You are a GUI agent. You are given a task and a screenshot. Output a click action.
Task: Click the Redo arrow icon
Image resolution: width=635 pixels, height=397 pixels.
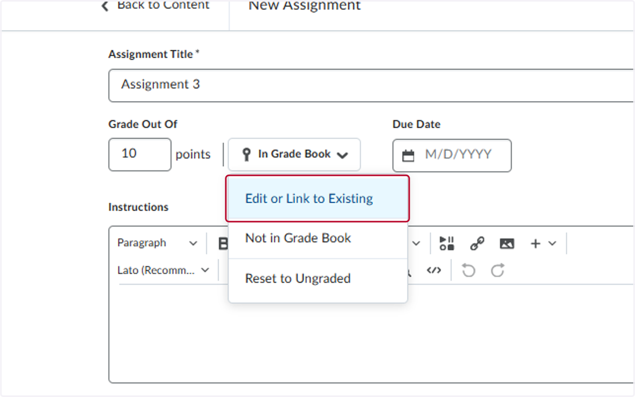point(497,270)
